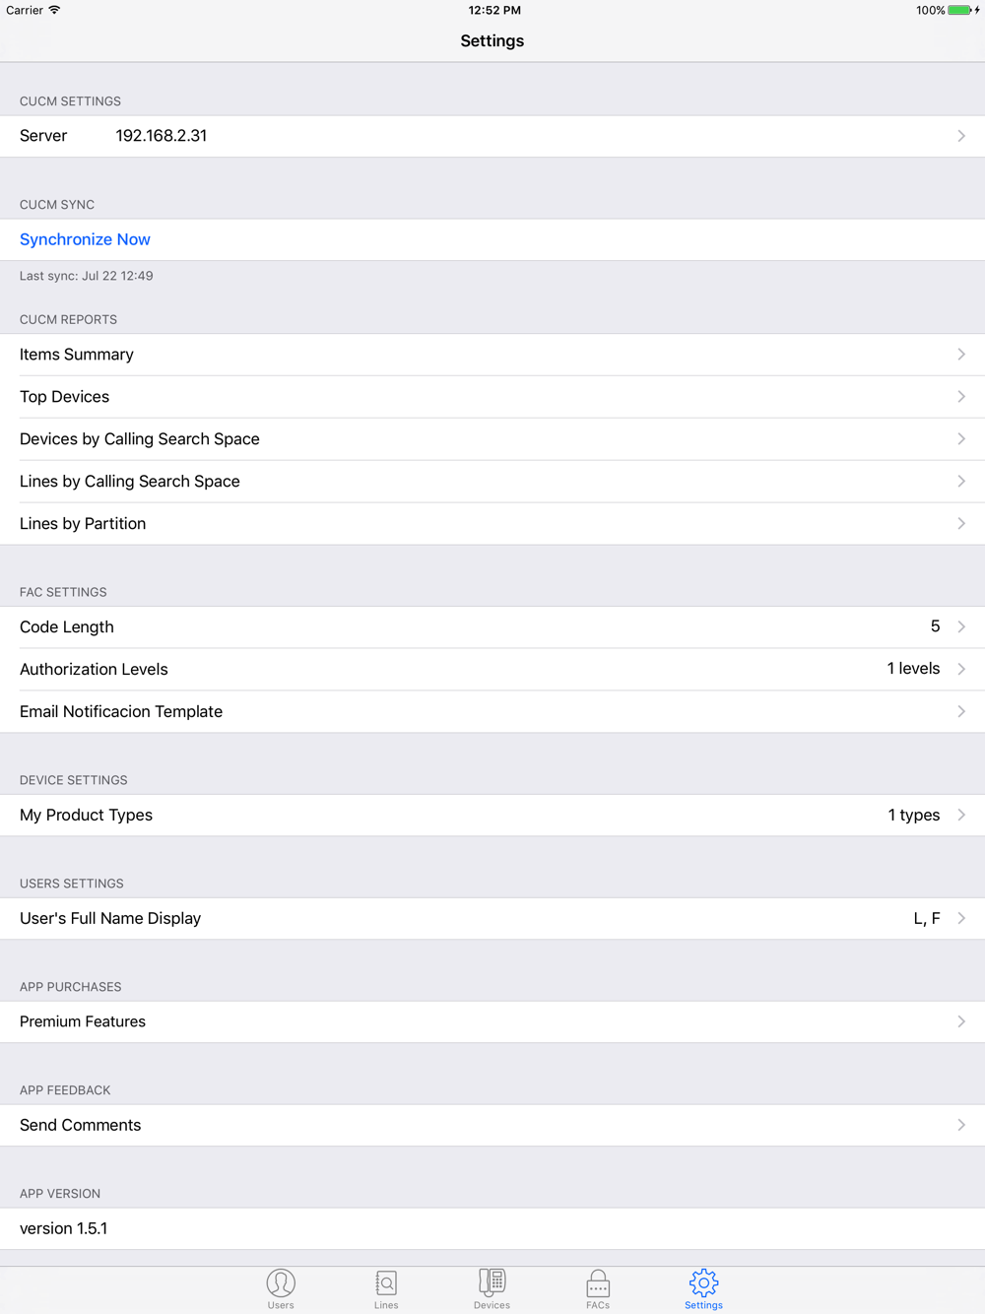Change Authorization Levels setting
The height and width of the screenshot is (1314, 985).
[x=492, y=670]
